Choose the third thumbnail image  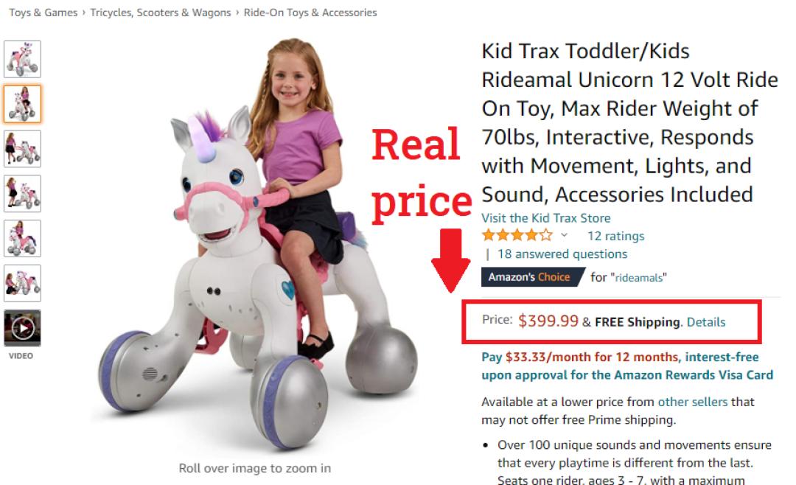pyautogui.click(x=22, y=149)
